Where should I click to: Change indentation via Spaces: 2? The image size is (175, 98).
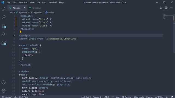(x=97, y=97)
